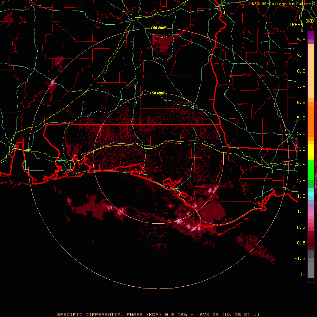This screenshot has height=317, width=317.
Task: Click the 50 NMI range ring label
Action: coord(158,93)
